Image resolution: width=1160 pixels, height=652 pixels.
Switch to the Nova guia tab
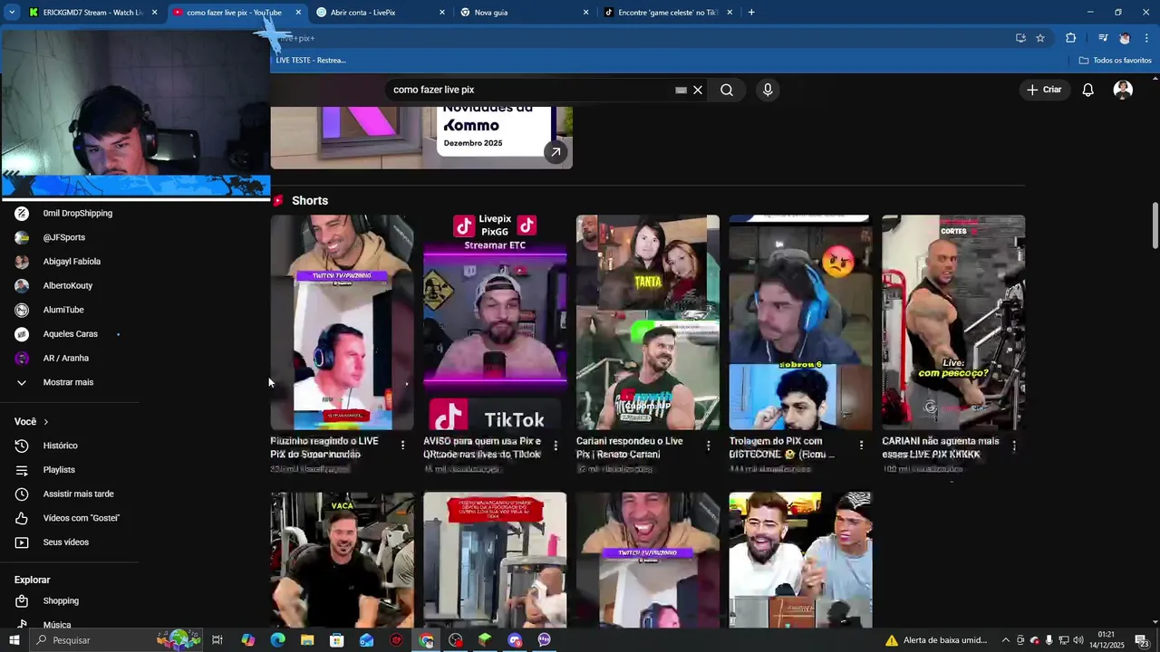524,13
